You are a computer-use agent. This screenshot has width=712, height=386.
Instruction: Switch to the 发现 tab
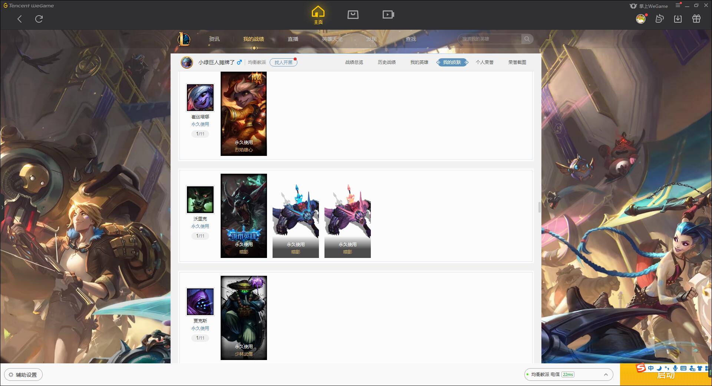click(x=372, y=39)
